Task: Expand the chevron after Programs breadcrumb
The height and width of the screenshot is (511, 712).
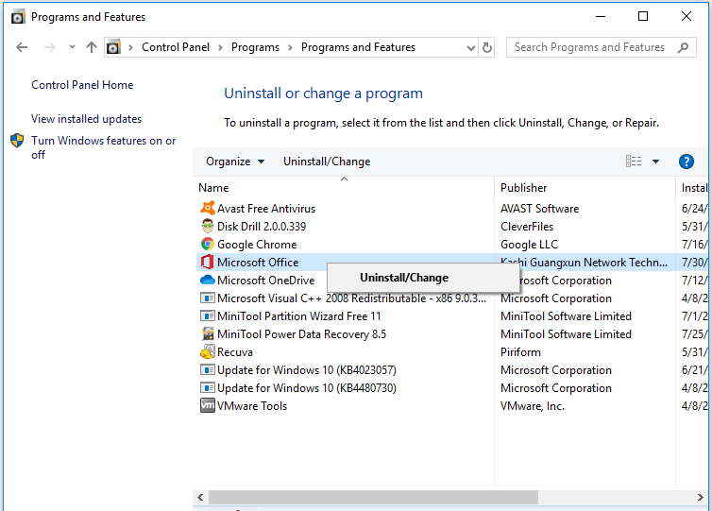Action: (290, 47)
